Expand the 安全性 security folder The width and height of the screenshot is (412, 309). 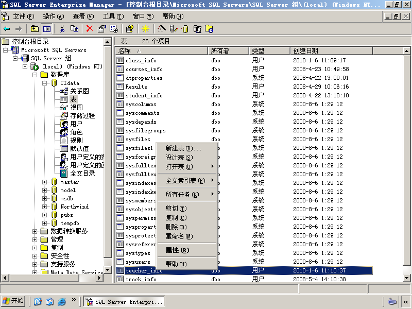[35, 256]
